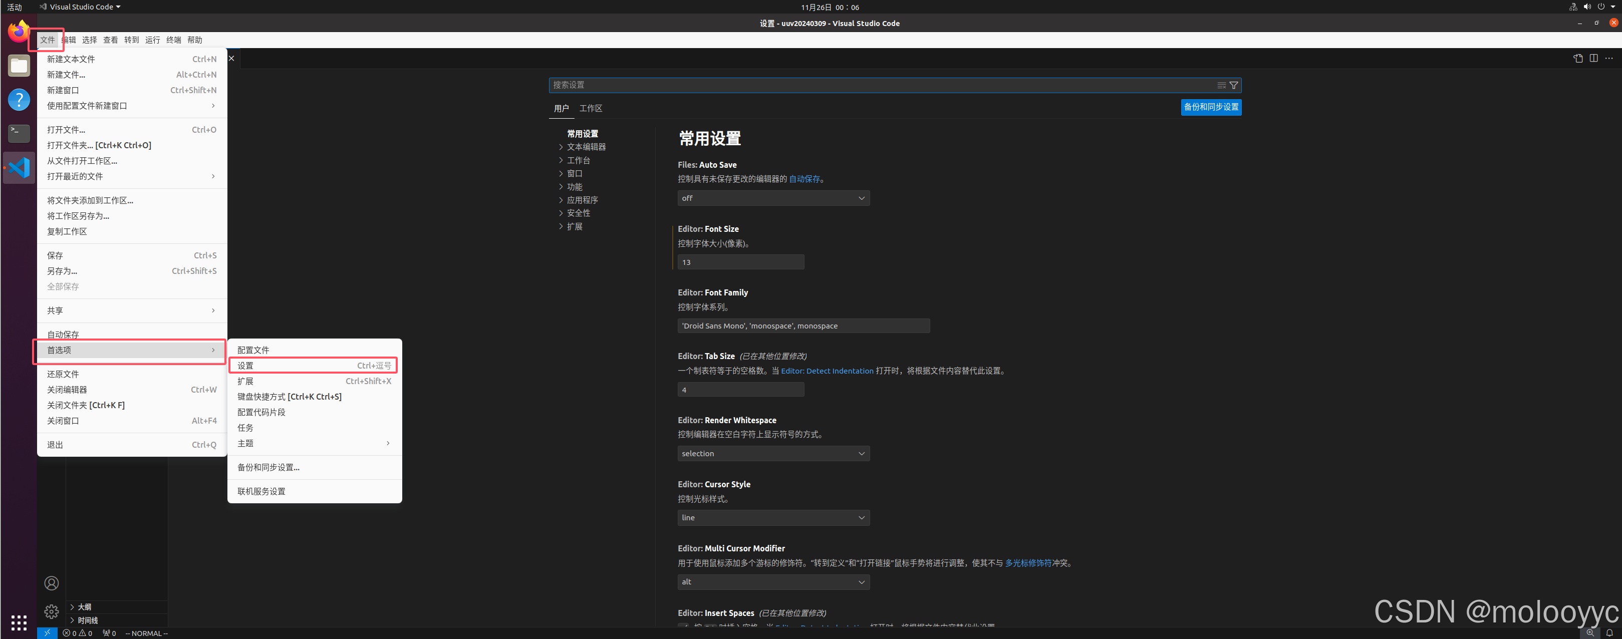The image size is (1622, 639).
Task: Switch to the 工作区 settings tab
Action: click(x=590, y=108)
